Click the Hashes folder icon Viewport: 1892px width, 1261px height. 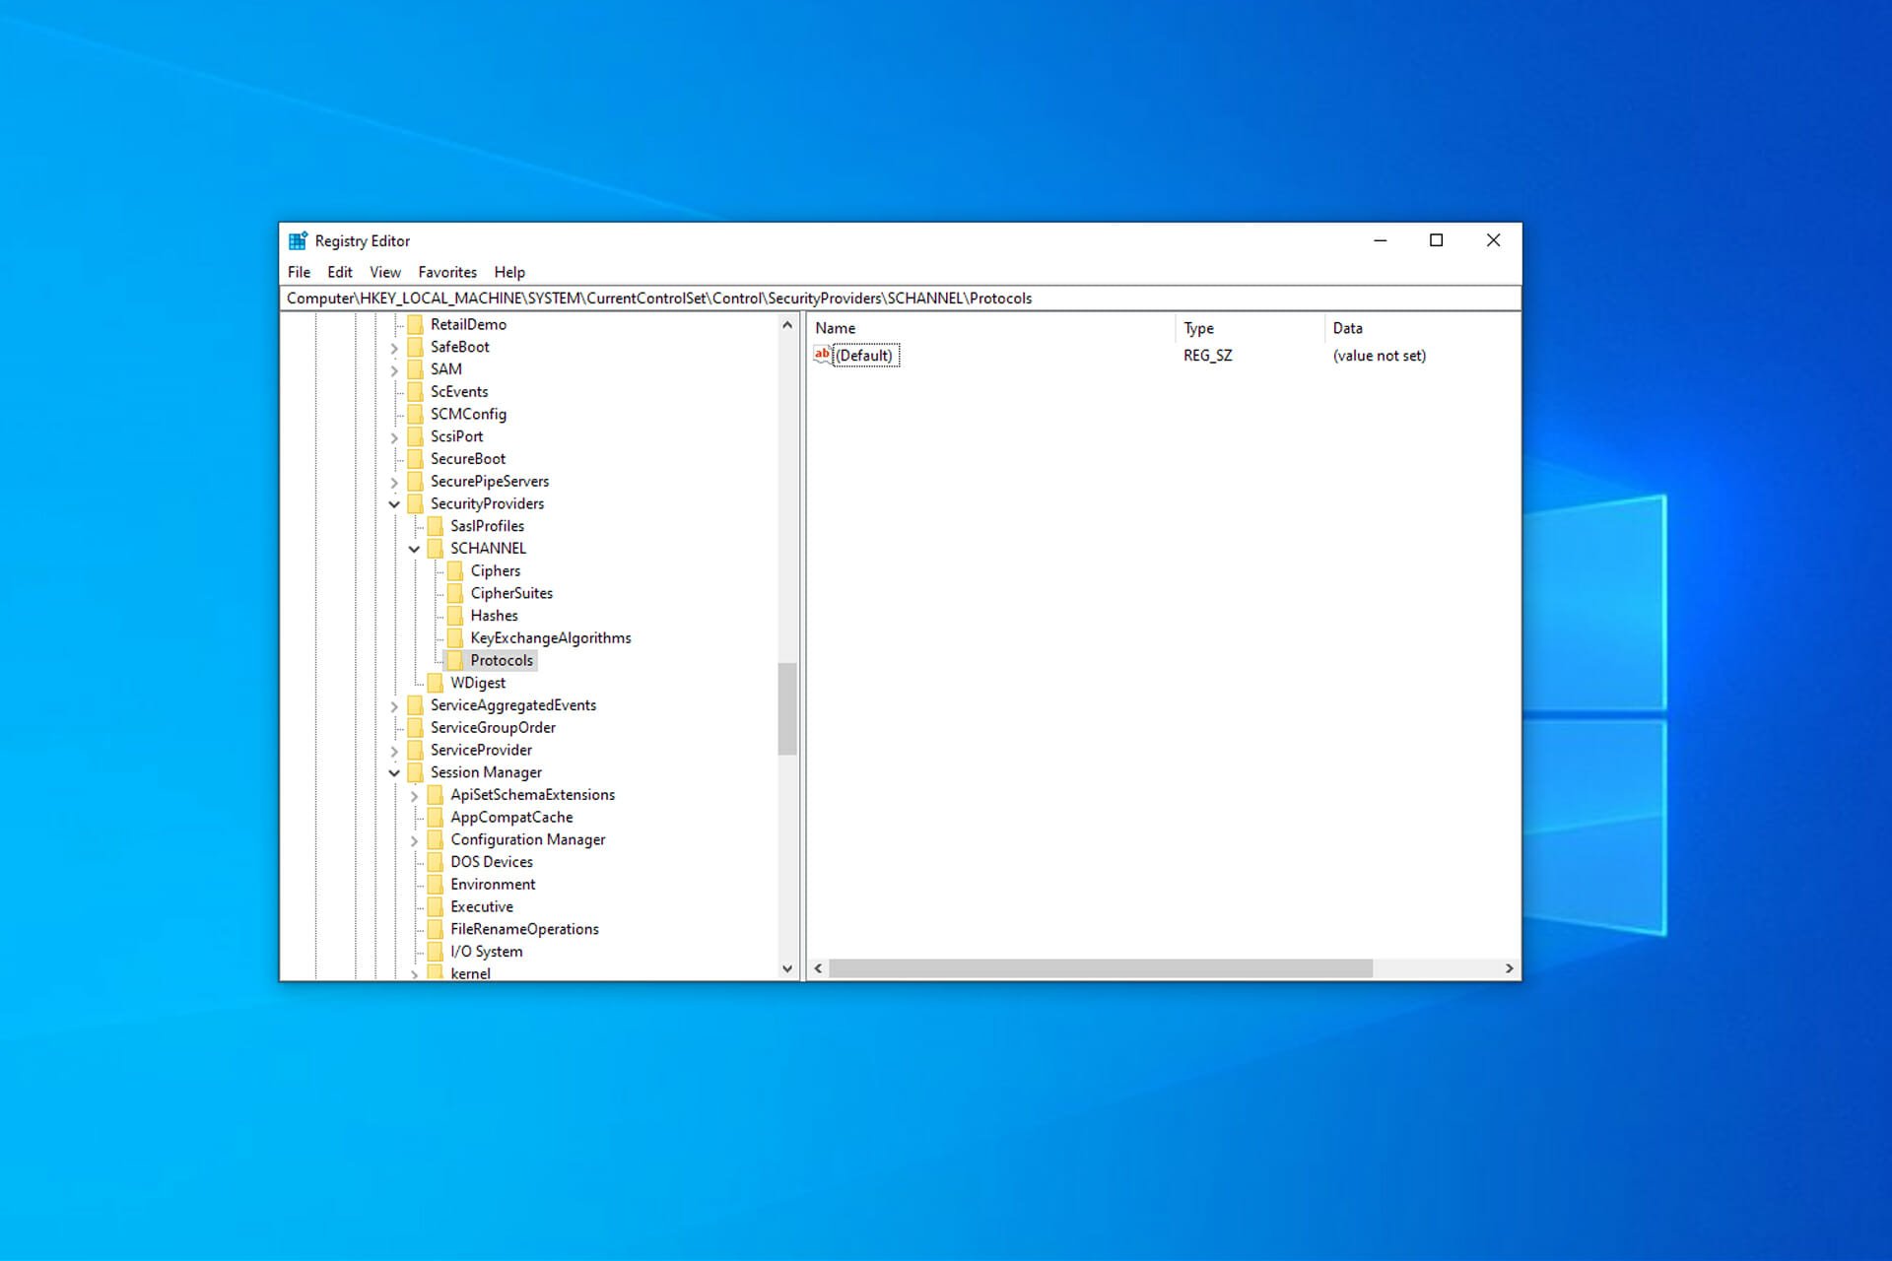[x=455, y=616]
